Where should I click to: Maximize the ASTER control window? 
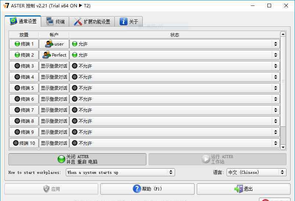269,6
